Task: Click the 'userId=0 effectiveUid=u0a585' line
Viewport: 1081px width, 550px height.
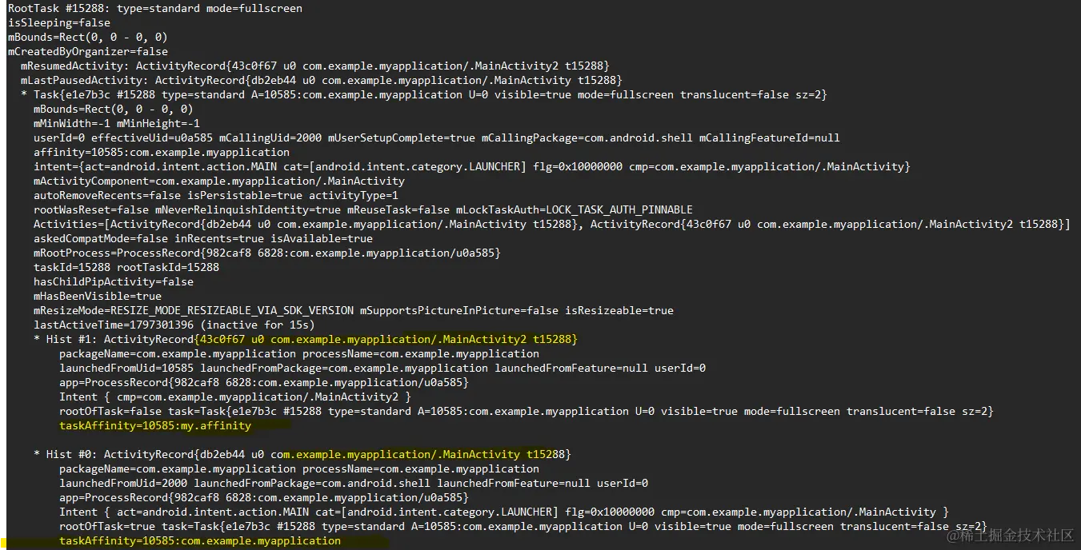Action: click(437, 138)
